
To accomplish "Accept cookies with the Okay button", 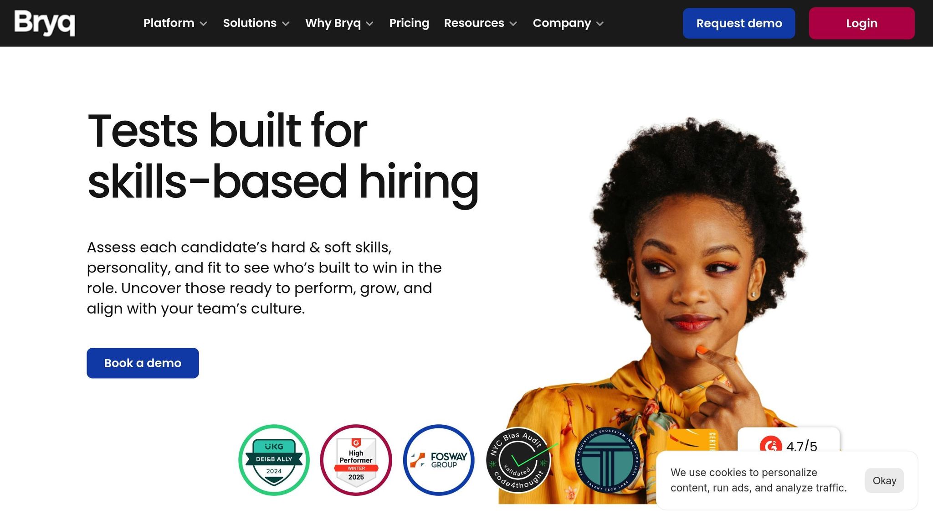I will coord(884,480).
